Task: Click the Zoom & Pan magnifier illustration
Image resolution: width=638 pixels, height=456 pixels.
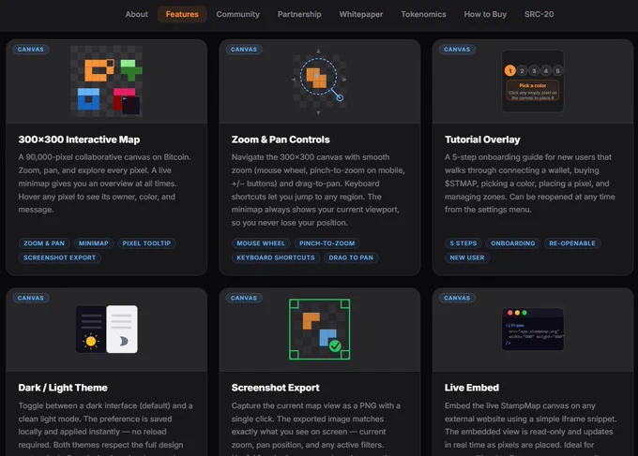Action: click(319, 81)
